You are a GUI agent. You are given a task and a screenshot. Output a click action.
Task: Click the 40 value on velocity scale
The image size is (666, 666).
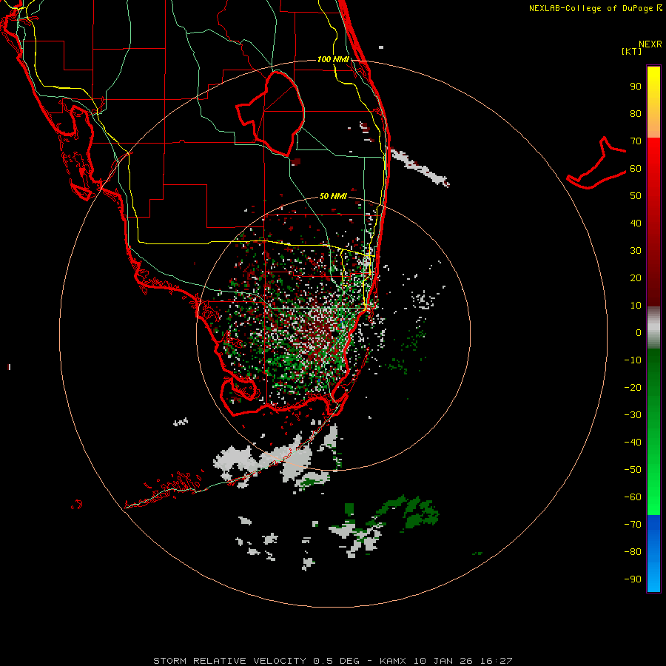pos(636,223)
